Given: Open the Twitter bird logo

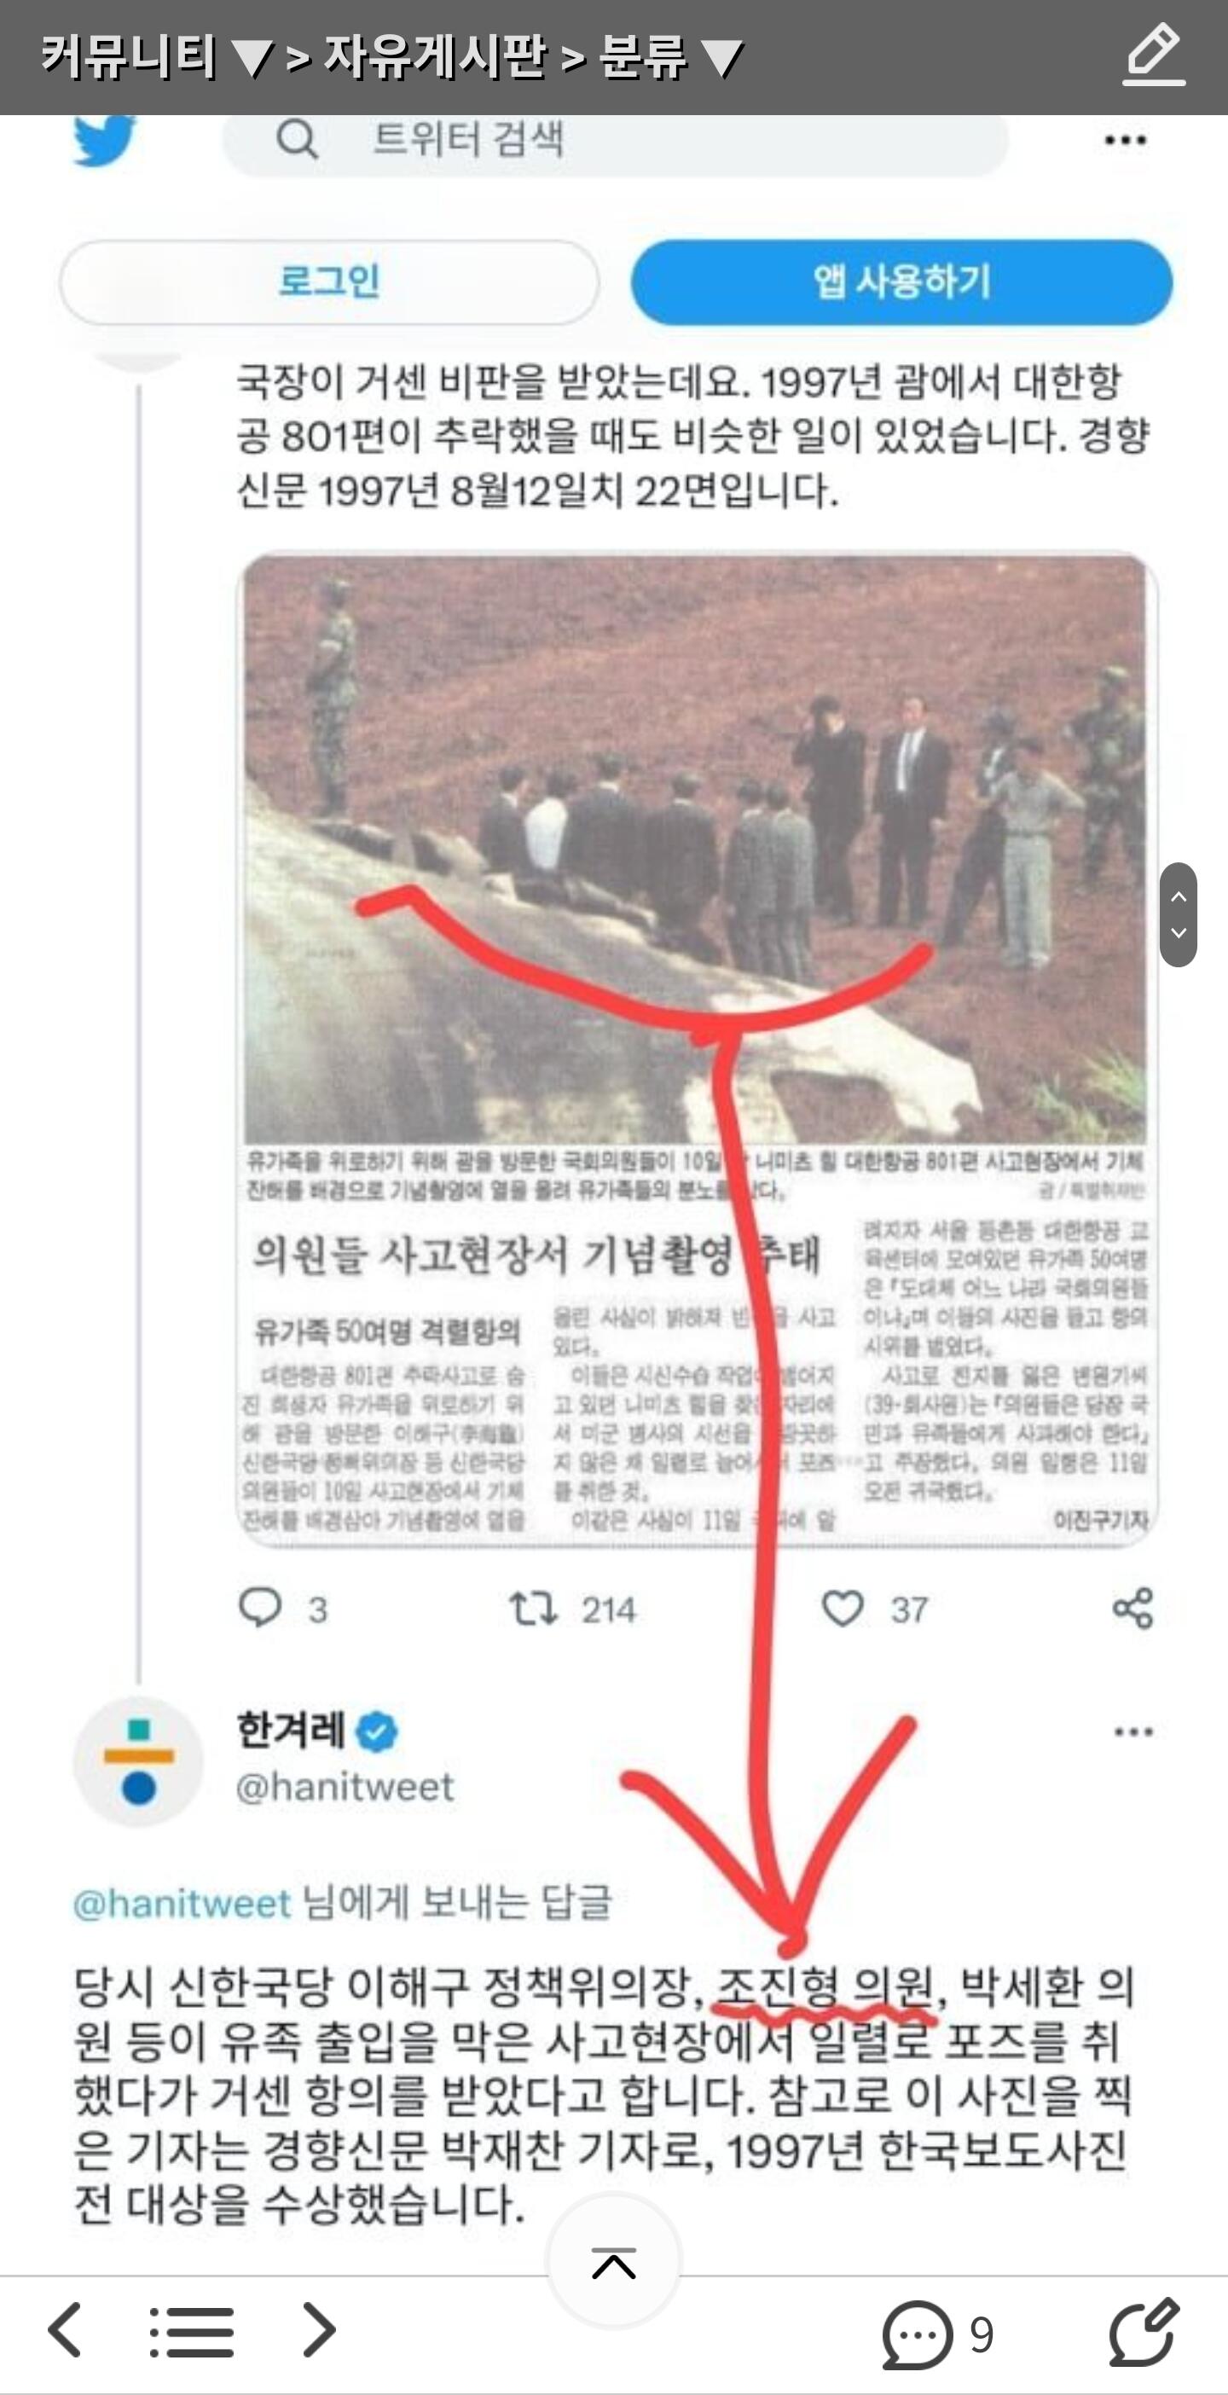Looking at the screenshot, I should [x=104, y=140].
